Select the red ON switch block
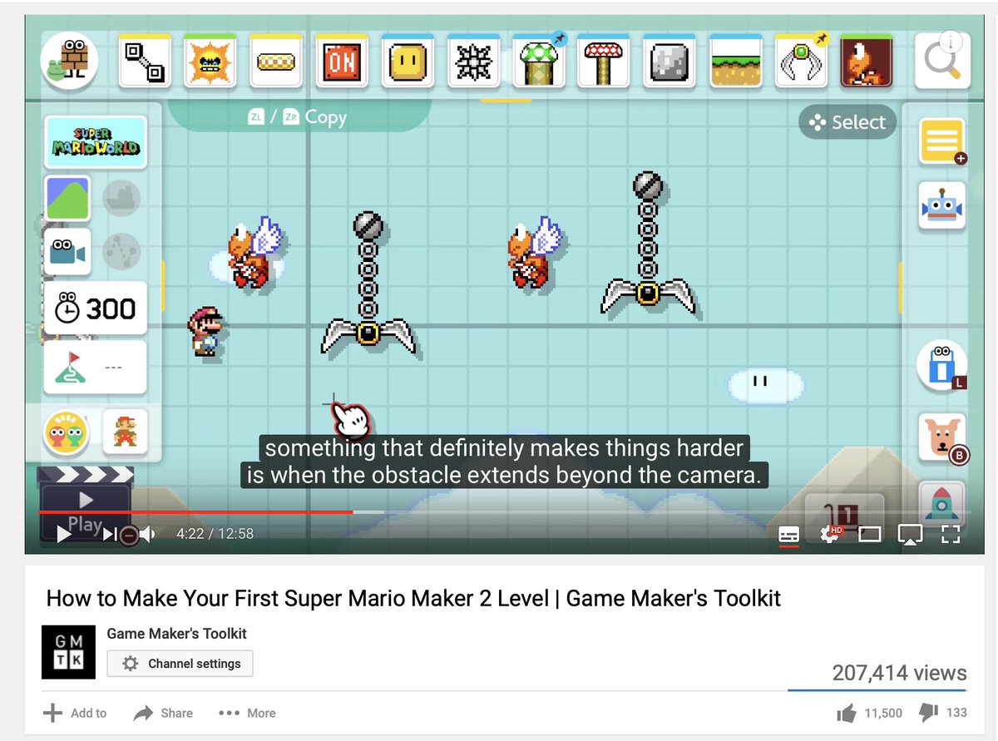The width and height of the screenshot is (998, 741). pos(342,61)
